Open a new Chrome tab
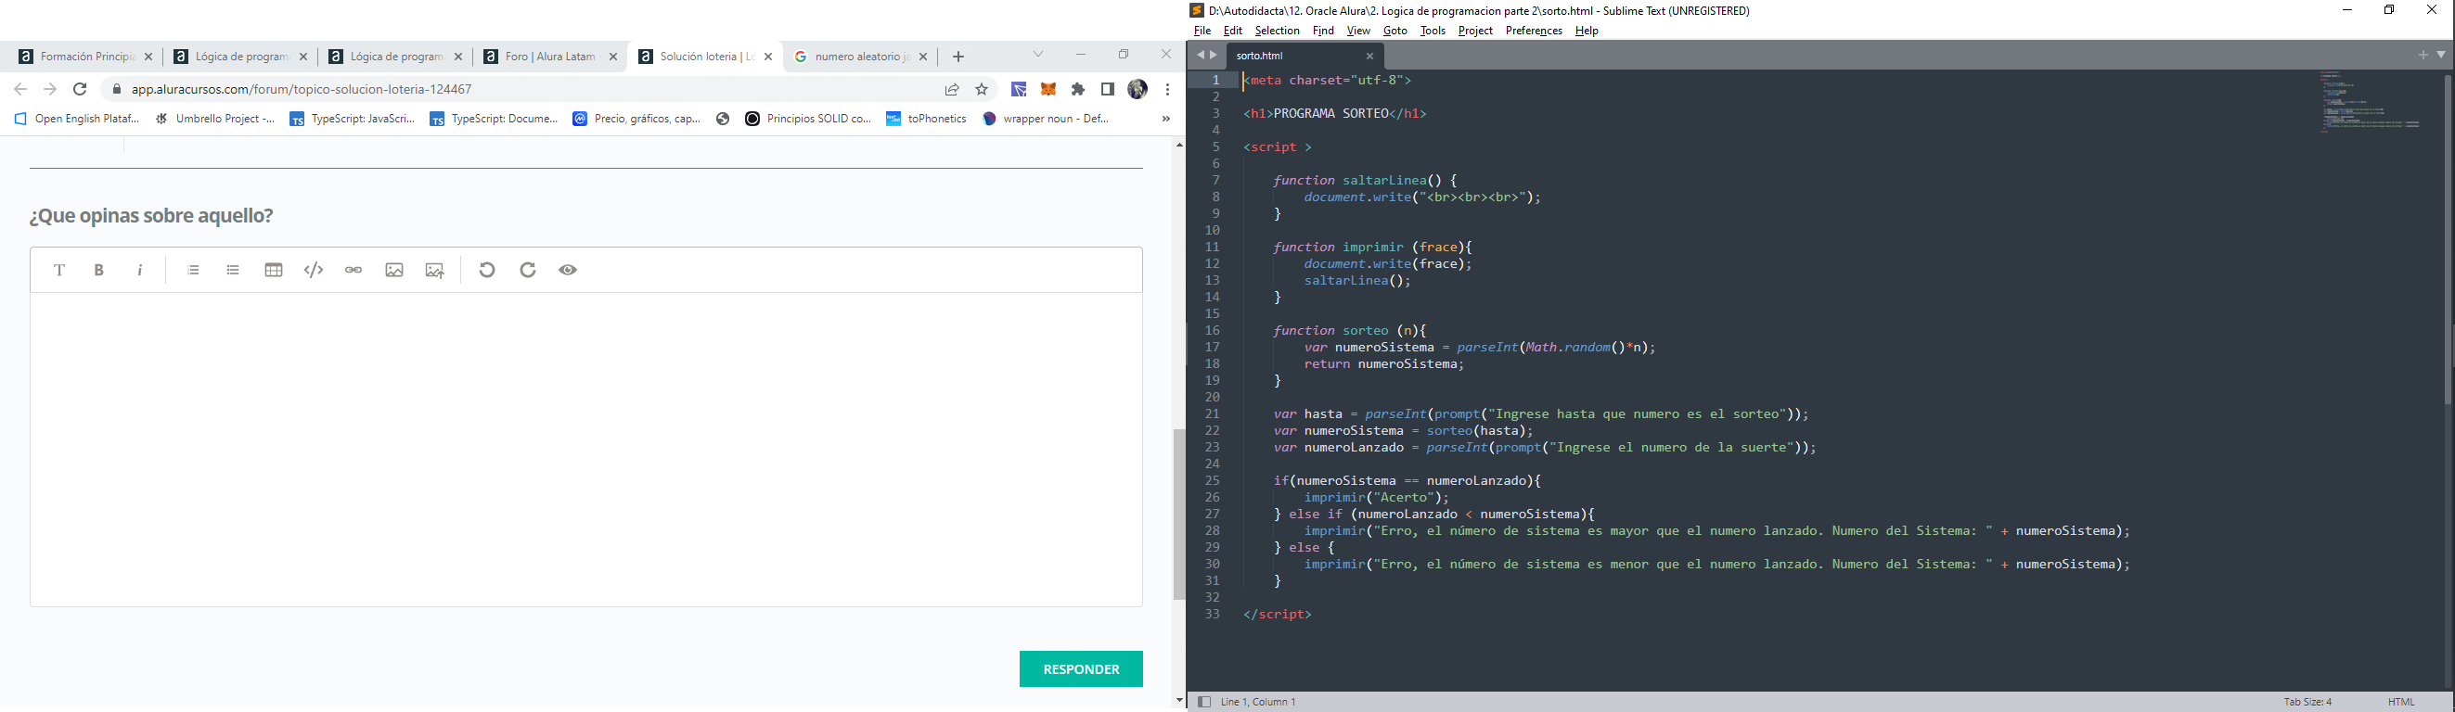The width and height of the screenshot is (2455, 712). pos(958,57)
